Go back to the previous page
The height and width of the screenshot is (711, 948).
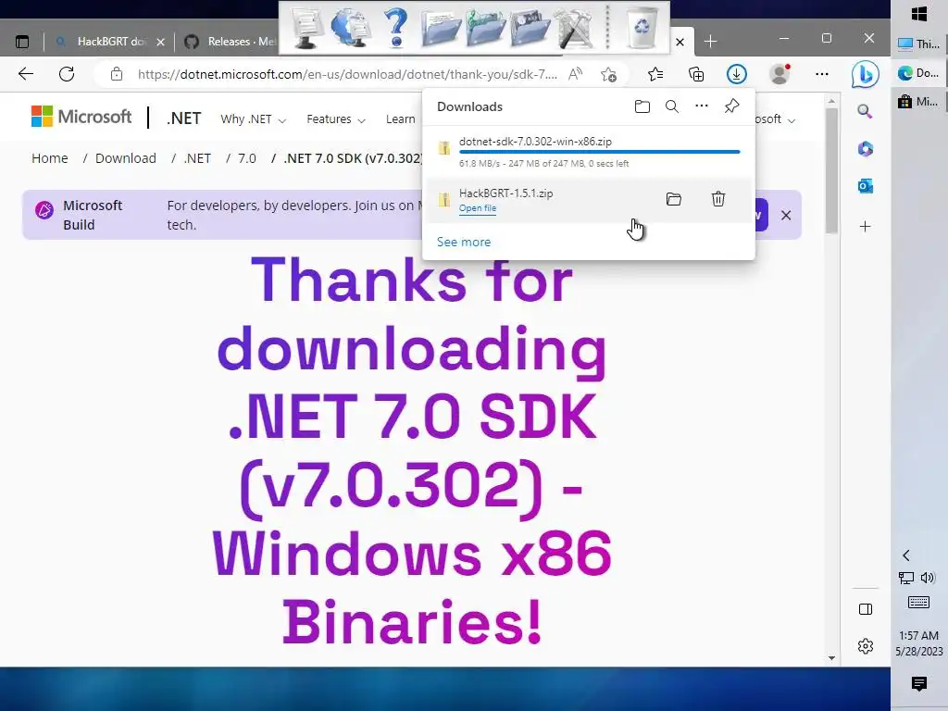coord(25,74)
